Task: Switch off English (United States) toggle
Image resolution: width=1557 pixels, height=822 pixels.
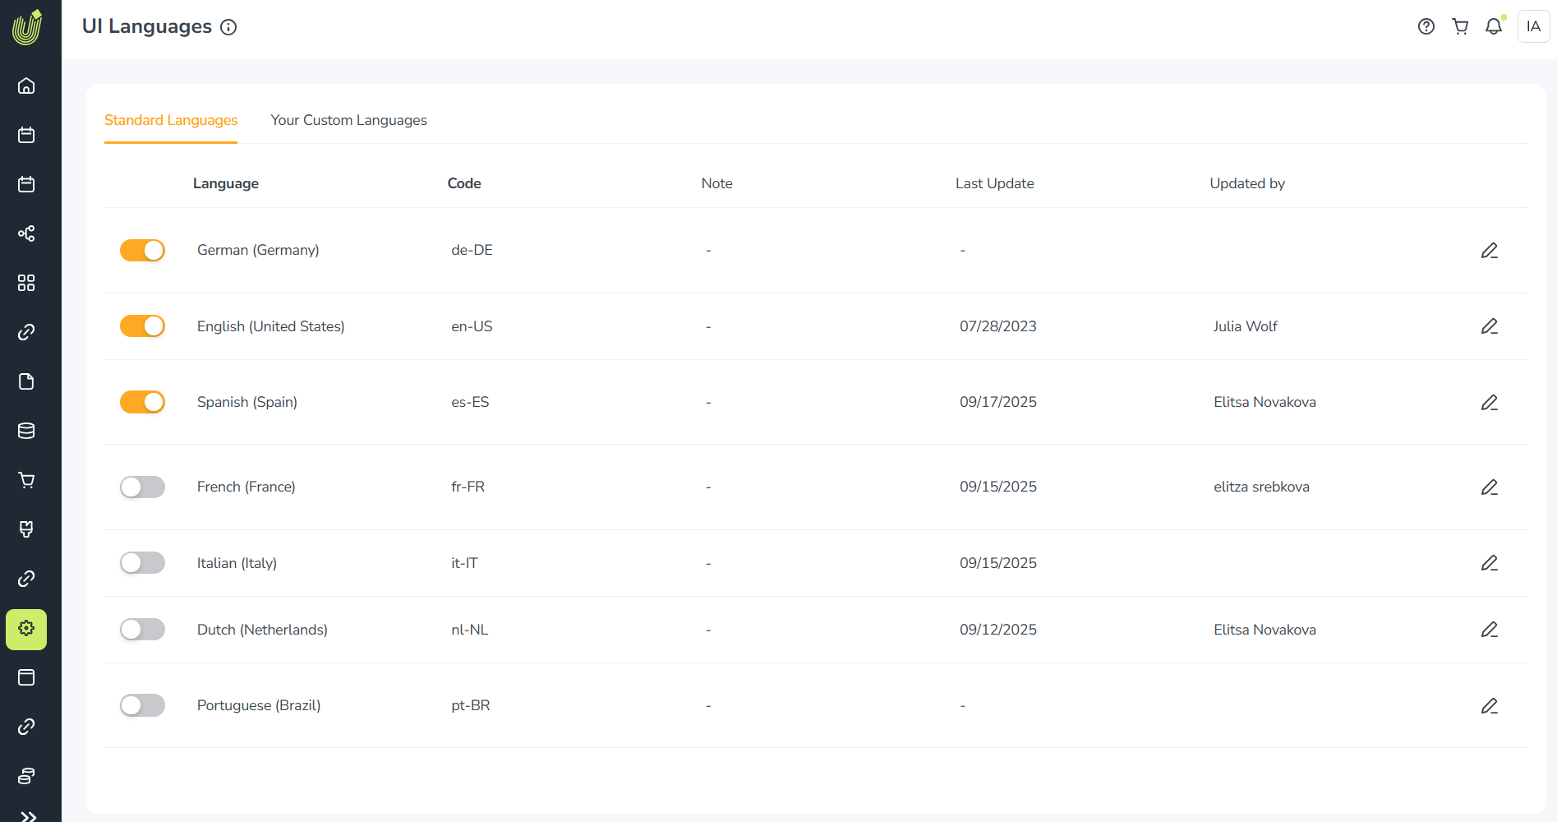Action: [x=142, y=326]
